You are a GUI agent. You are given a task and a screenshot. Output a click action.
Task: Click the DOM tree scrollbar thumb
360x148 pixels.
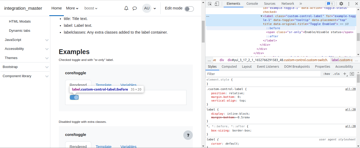[x=358, y=37]
